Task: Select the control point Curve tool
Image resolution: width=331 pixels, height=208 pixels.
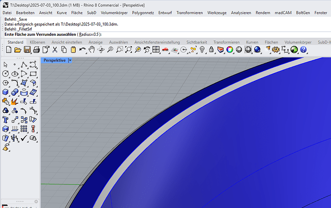Action: (33, 65)
